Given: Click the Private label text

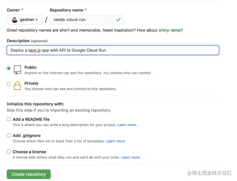Looking at the screenshot, I should (x=31, y=84).
